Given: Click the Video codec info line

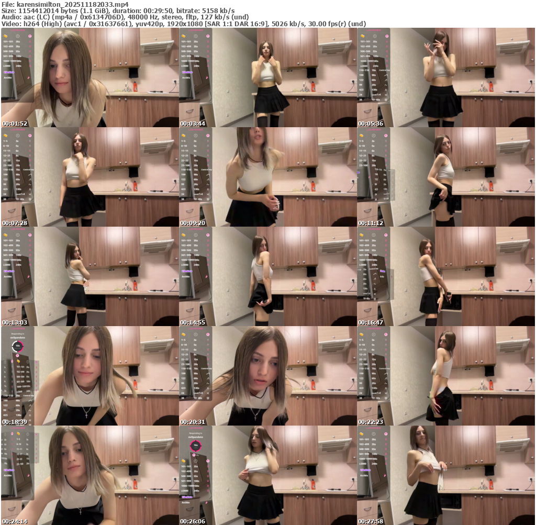Looking at the screenshot, I should click(x=184, y=24).
